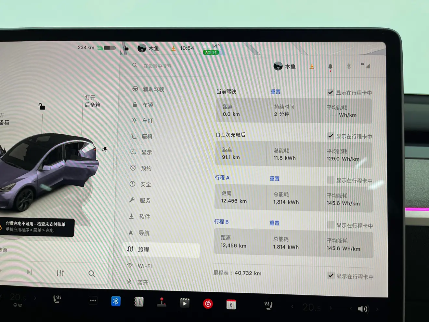
Task: Select the 显示 settings menu item
Action: point(146,152)
